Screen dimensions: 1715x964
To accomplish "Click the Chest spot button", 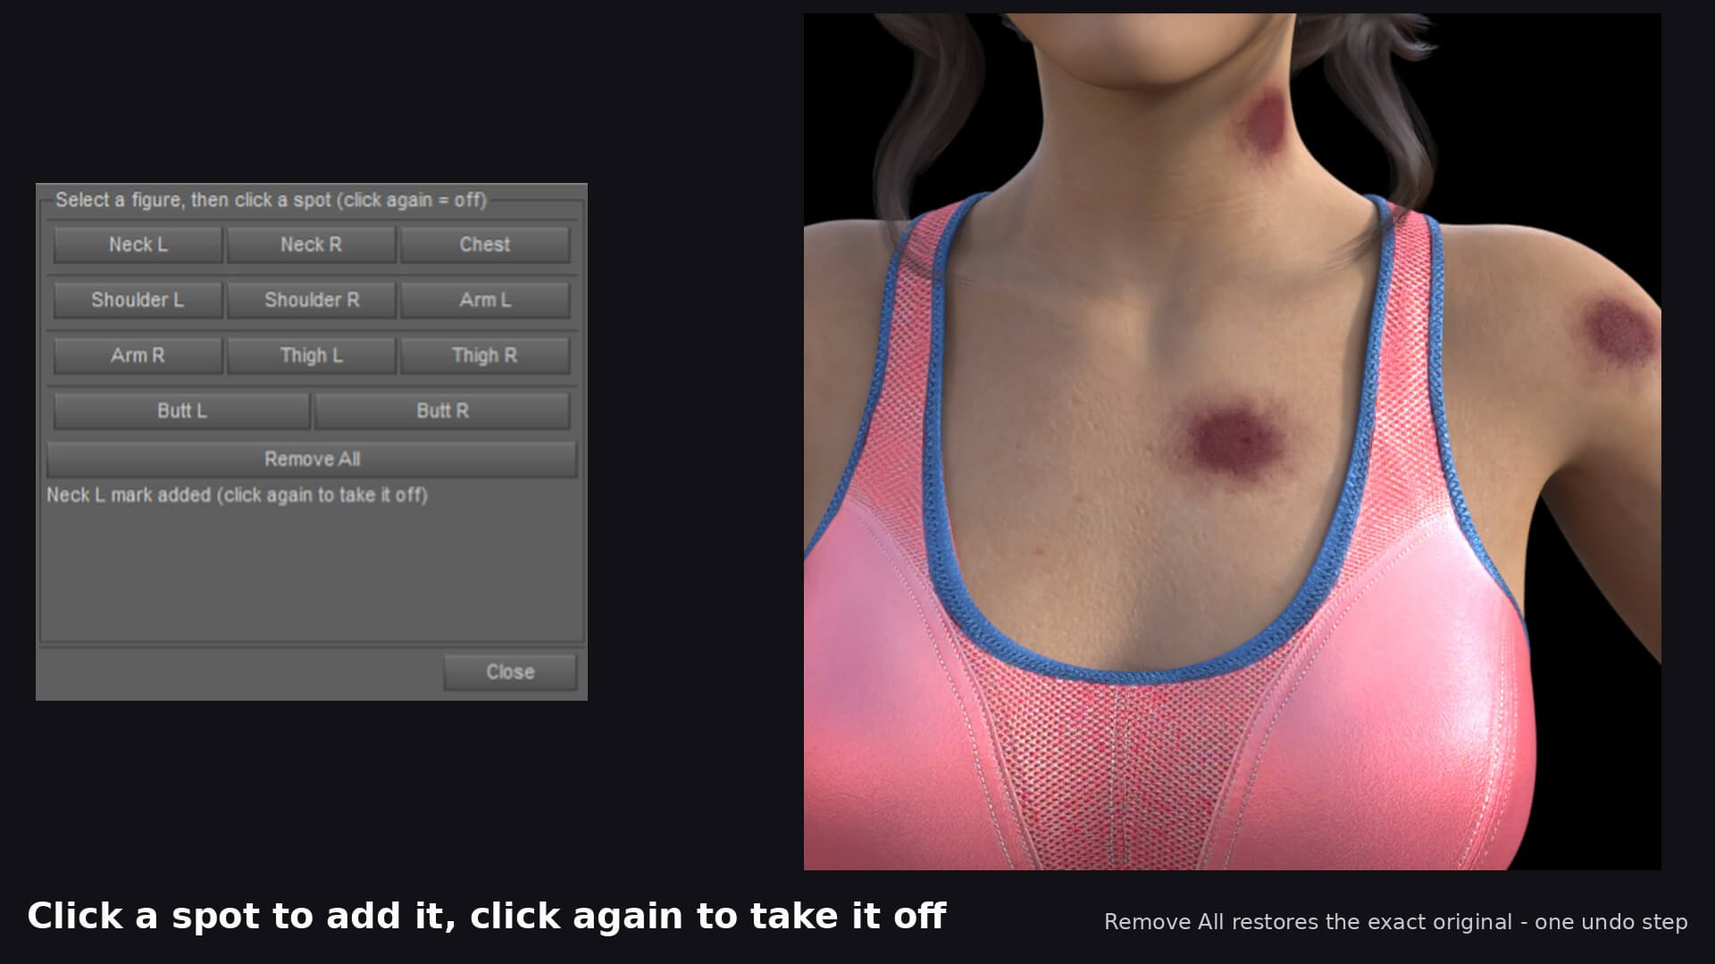I will [485, 245].
